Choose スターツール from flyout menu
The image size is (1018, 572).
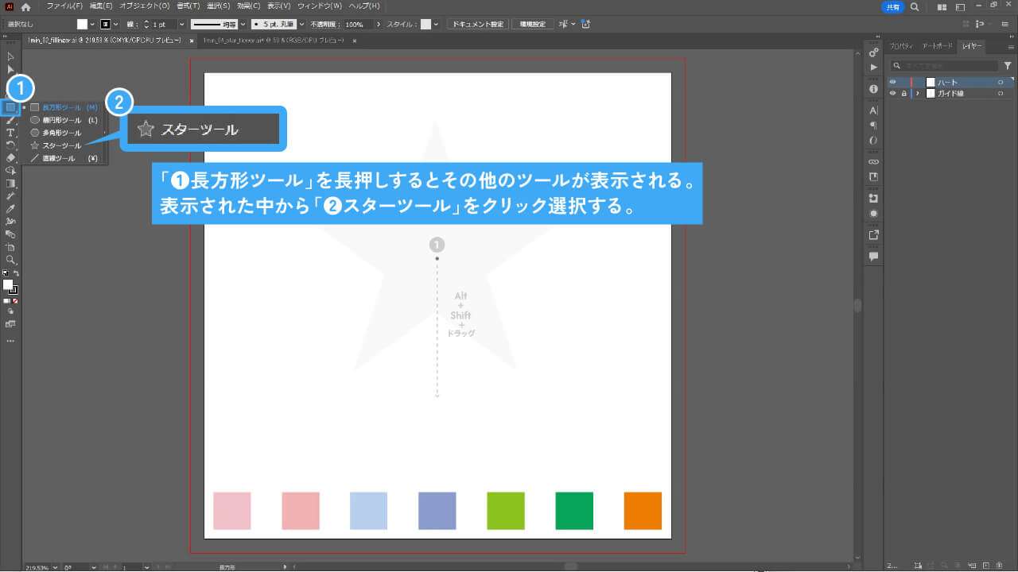click(x=64, y=146)
